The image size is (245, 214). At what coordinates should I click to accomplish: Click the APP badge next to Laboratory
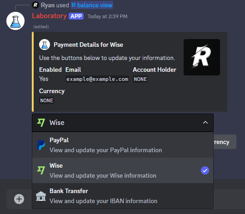(x=76, y=16)
